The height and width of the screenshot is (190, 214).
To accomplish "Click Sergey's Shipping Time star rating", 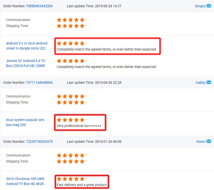I will (72, 26).
